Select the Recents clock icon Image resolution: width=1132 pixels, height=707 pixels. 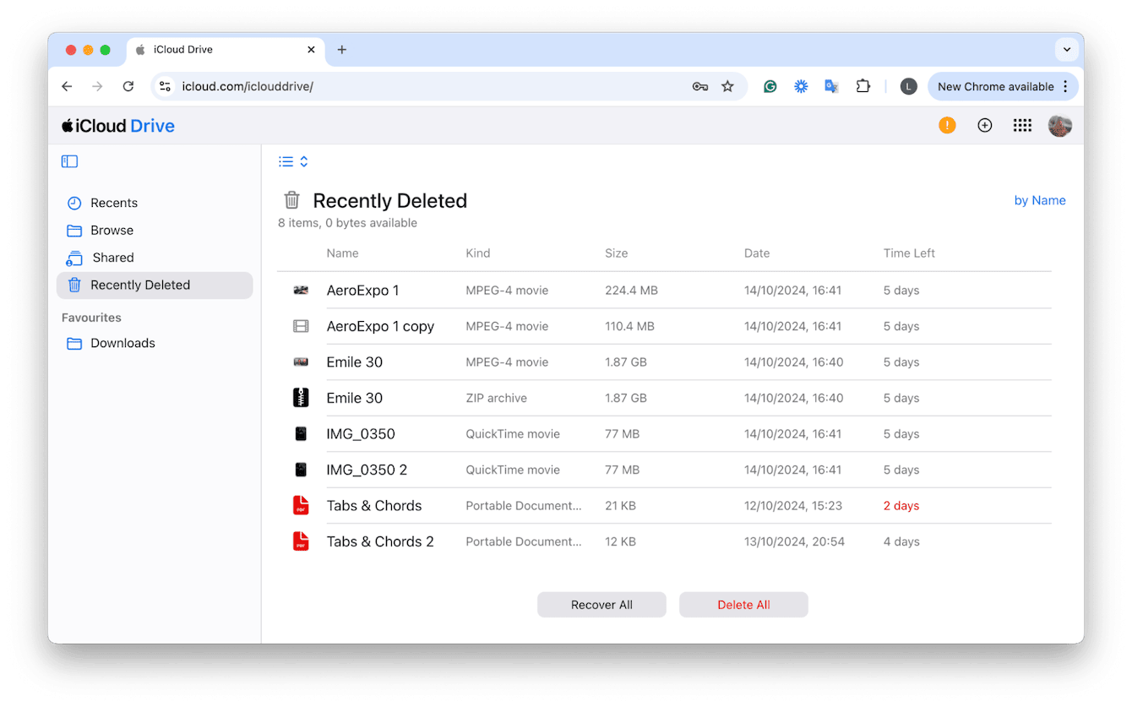point(73,203)
